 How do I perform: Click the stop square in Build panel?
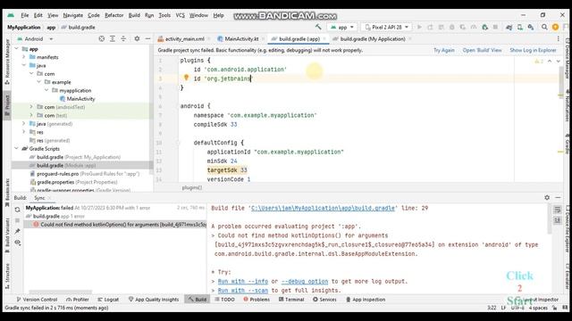point(17,220)
